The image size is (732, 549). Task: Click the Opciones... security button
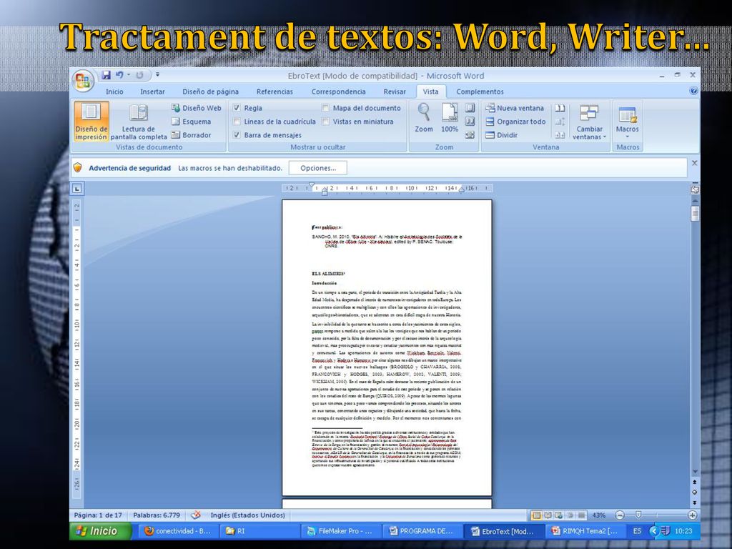click(318, 168)
